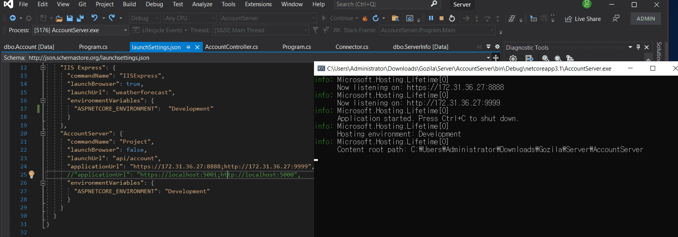The image size is (678, 237).
Task: Open the Extensions menu
Action: (258, 4)
